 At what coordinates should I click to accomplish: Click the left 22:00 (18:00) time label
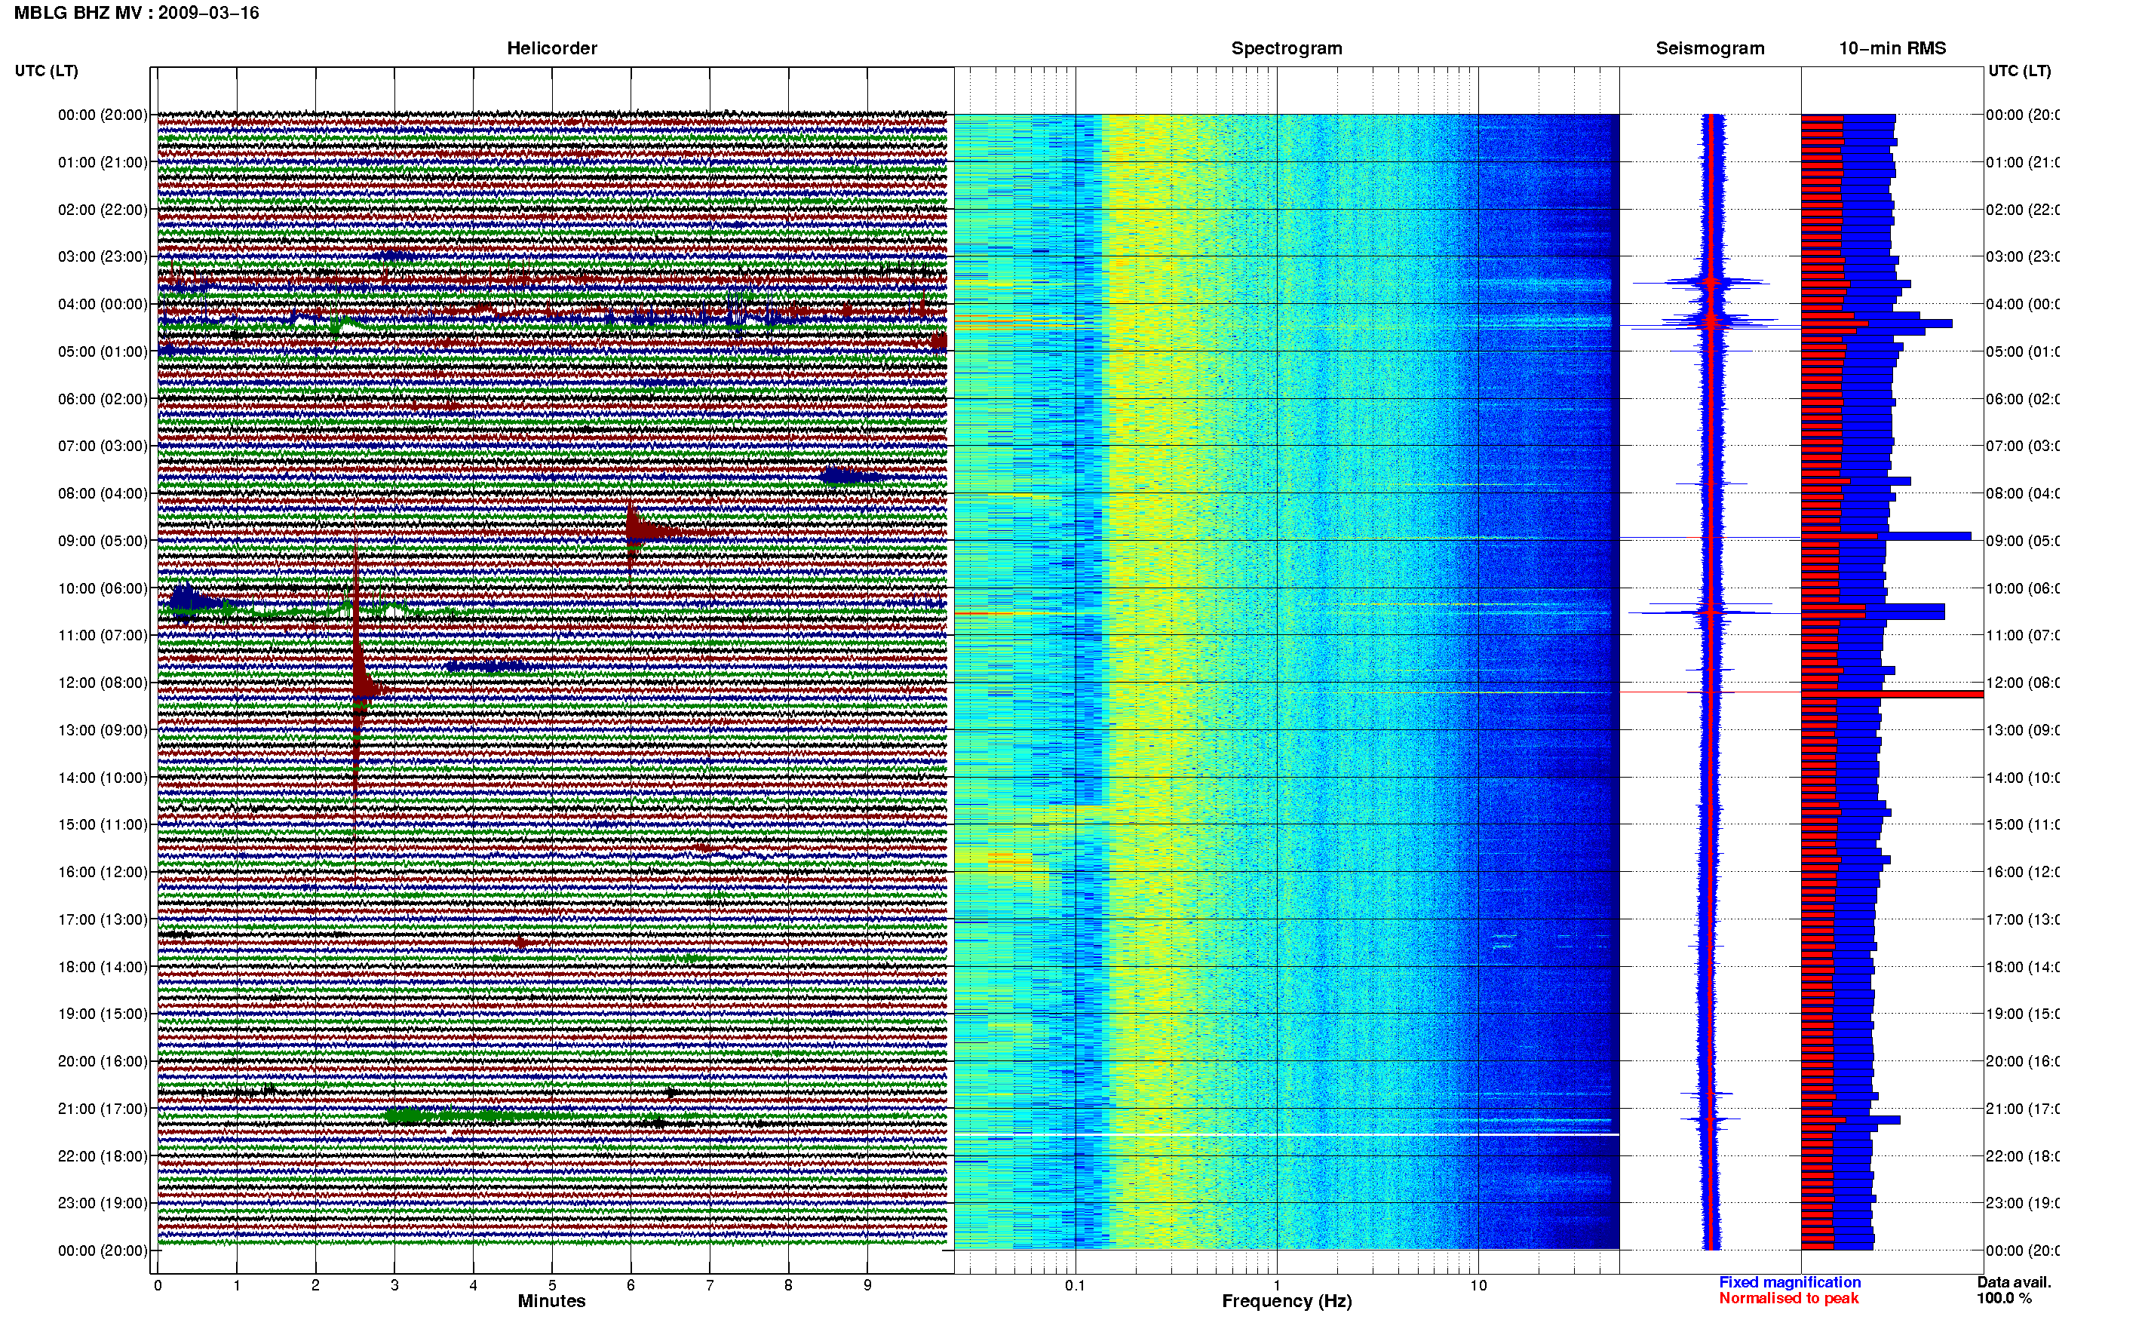coord(103,1156)
